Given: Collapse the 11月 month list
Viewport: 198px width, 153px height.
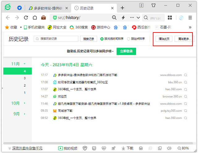Looking at the screenshot, I should [x=25, y=64].
